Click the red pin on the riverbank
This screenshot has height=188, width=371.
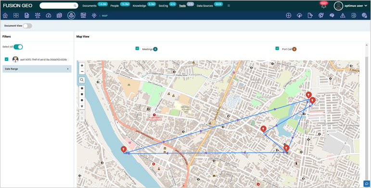[x=124, y=150]
